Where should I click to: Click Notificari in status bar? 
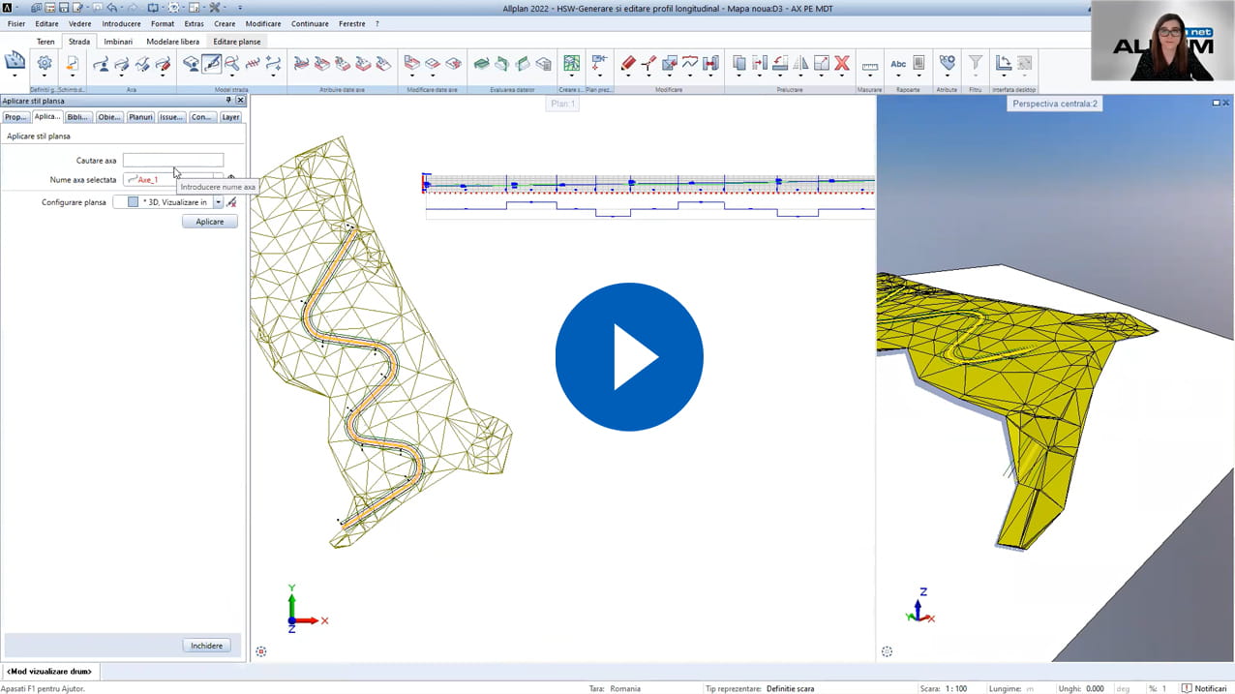click(1204, 688)
